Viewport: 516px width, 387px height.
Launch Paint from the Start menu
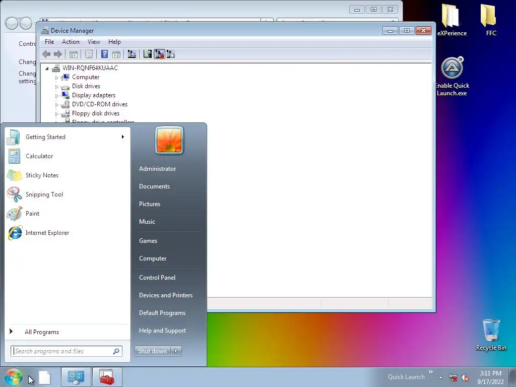[x=68, y=213]
